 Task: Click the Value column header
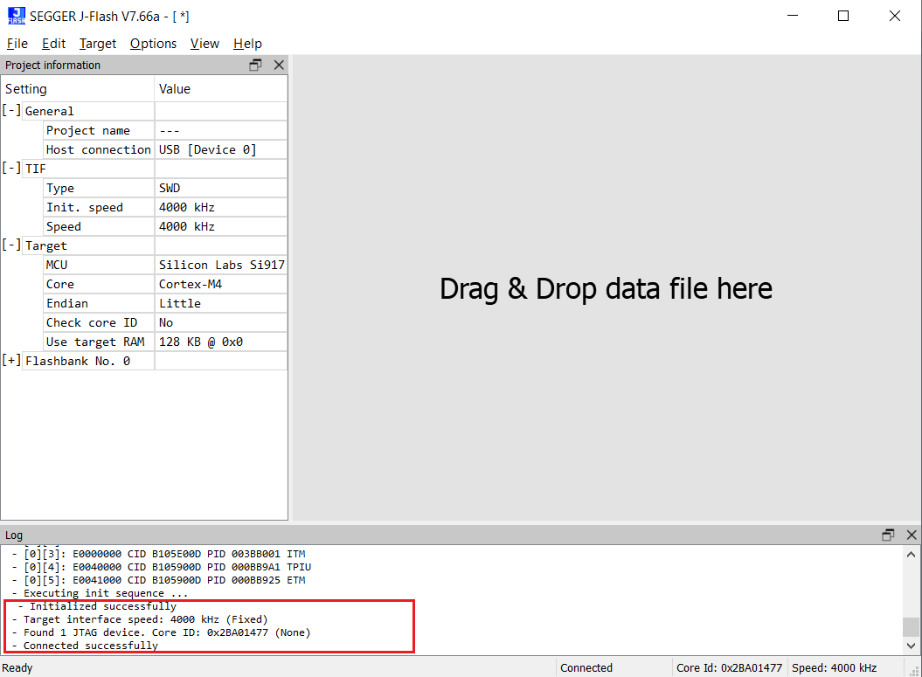(x=221, y=89)
